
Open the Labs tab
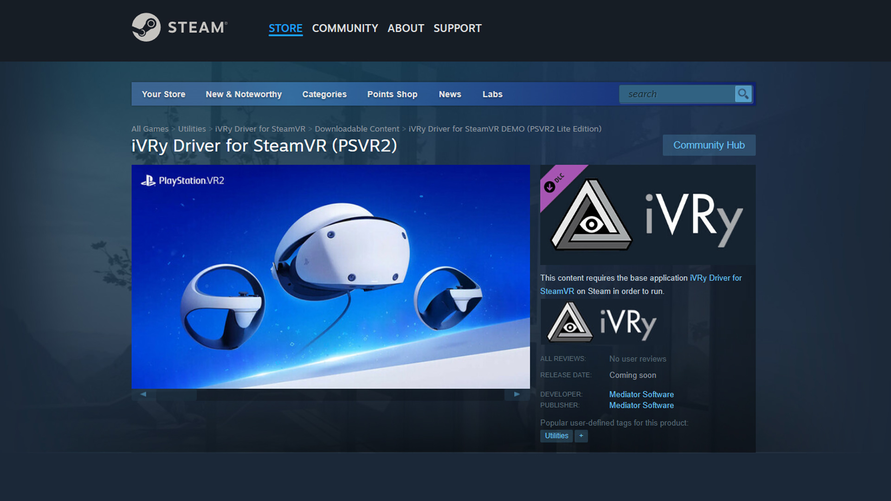492,94
